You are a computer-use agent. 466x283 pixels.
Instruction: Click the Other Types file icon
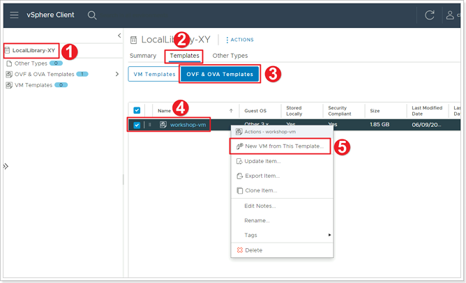coord(9,63)
